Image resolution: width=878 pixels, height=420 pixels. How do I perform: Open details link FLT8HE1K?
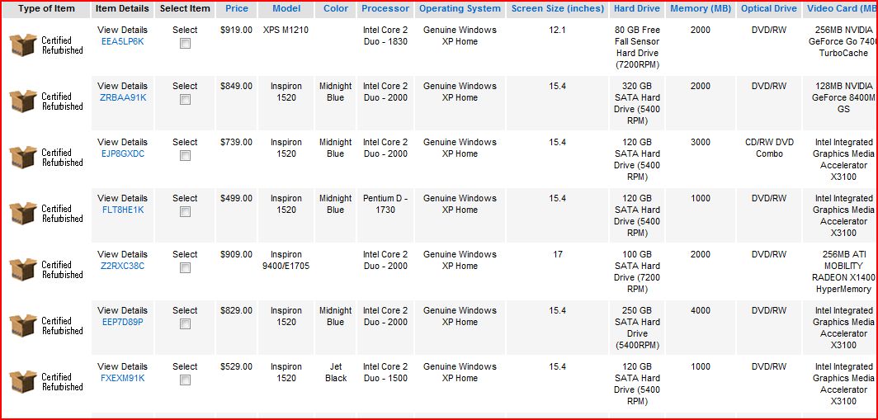[x=123, y=210]
